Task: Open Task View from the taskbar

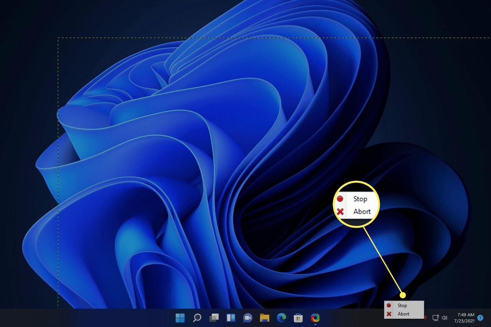Action: (x=214, y=318)
